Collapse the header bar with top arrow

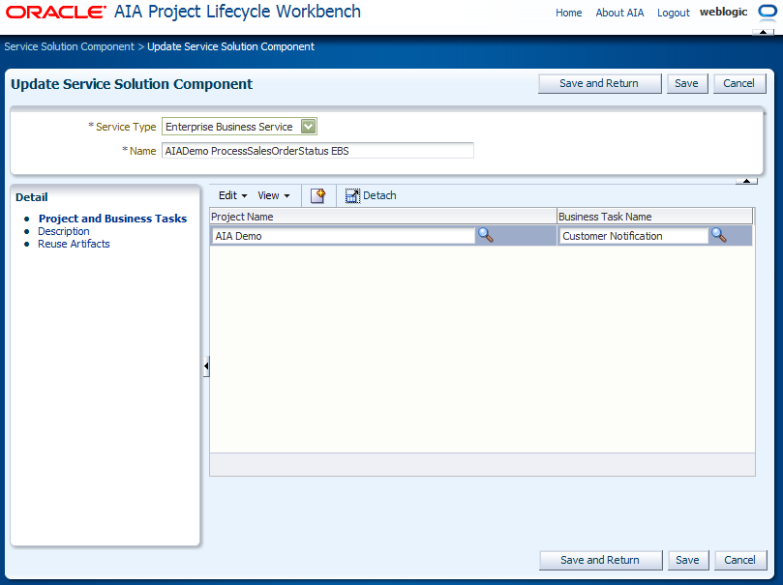[x=763, y=32]
